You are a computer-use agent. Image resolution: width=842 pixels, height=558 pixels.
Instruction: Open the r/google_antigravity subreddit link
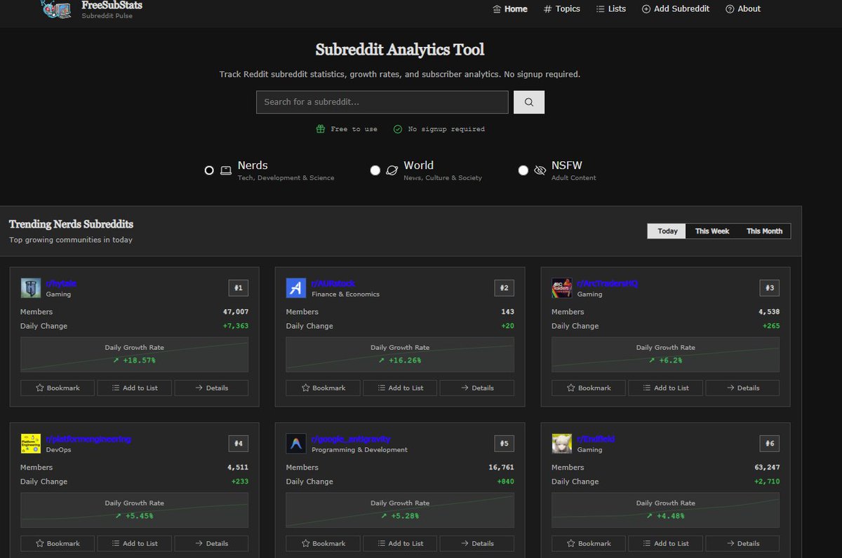tap(351, 439)
